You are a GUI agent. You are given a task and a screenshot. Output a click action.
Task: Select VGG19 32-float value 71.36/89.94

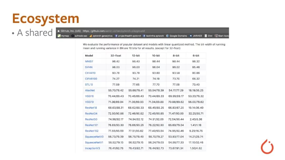(x=116, y=102)
